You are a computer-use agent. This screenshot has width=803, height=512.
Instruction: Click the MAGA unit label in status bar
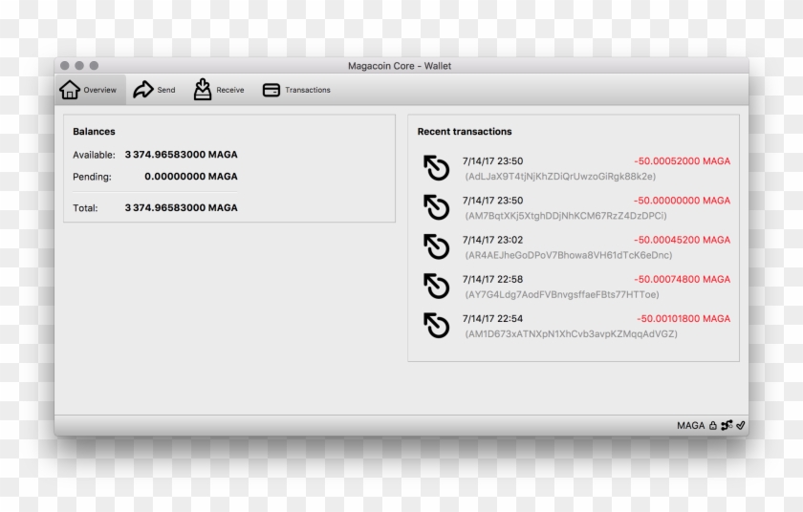tap(690, 426)
